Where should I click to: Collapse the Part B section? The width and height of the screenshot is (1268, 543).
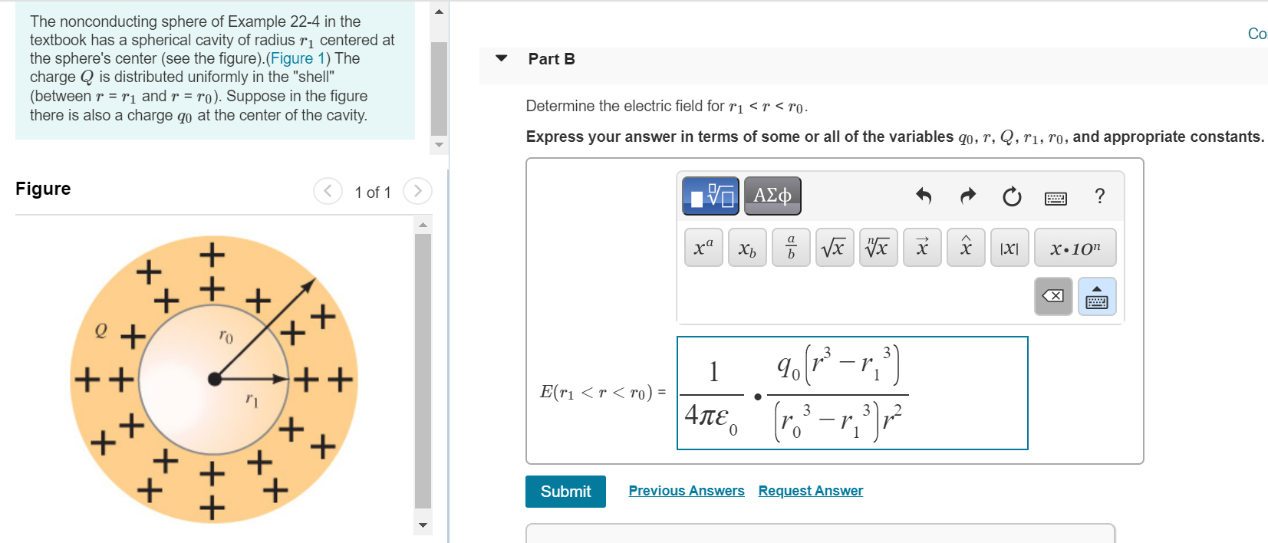tap(500, 58)
